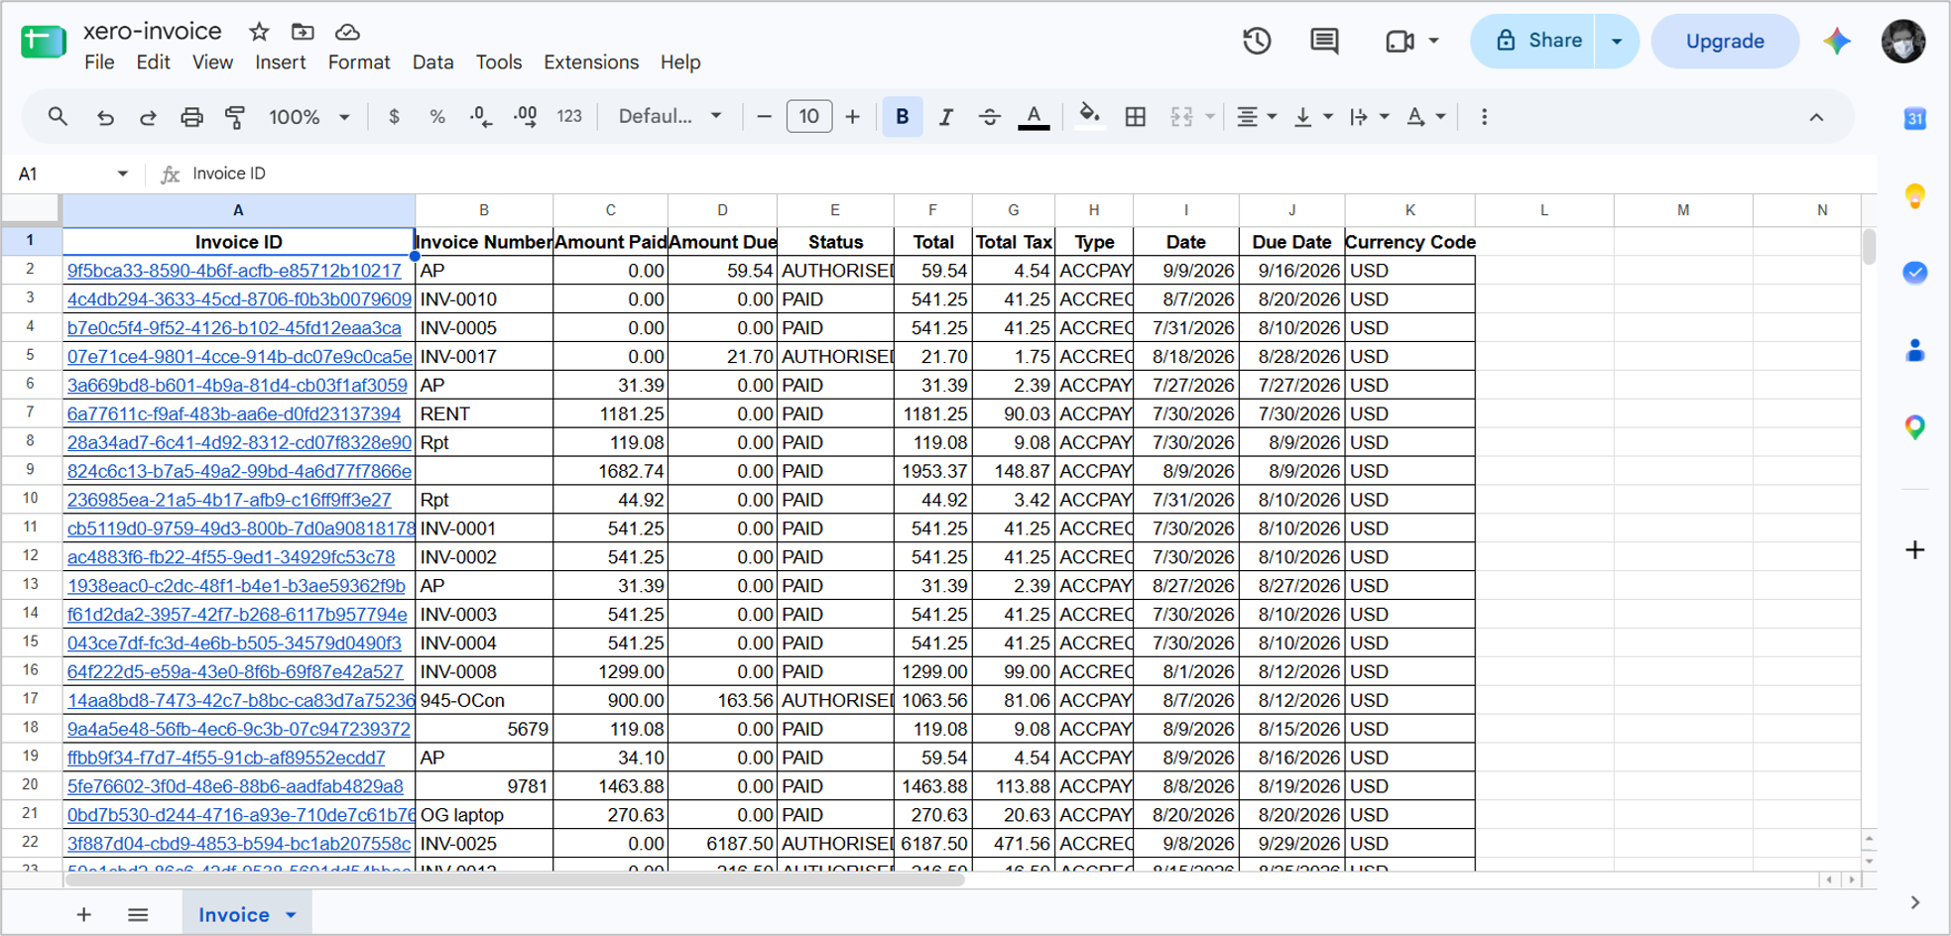Open the Gemini sparkle assistant

(x=1837, y=41)
